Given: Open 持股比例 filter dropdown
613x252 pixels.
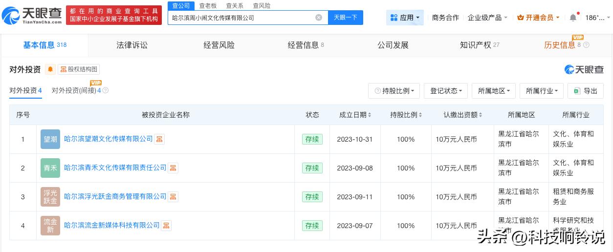Looking at the screenshot, I should click(394, 91).
